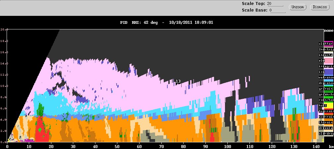Click the 10.0 height axis label
Viewport: 334px width, 149px height.
pos(4,86)
